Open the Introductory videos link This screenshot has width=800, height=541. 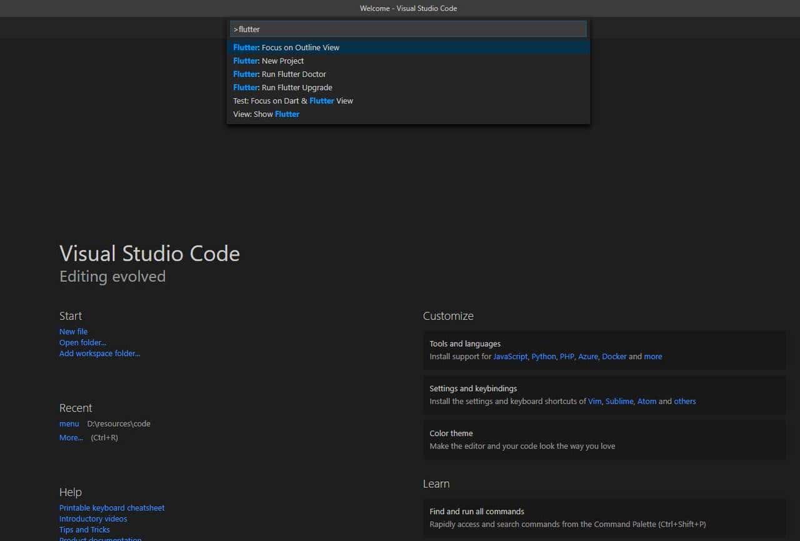(93, 519)
